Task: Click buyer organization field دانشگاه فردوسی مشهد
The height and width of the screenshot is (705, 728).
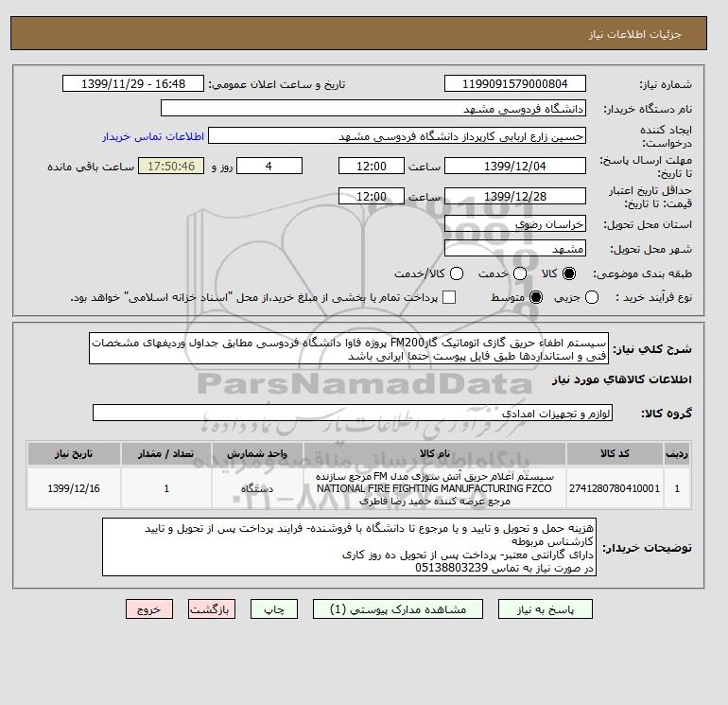Action: tap(373, 108)
